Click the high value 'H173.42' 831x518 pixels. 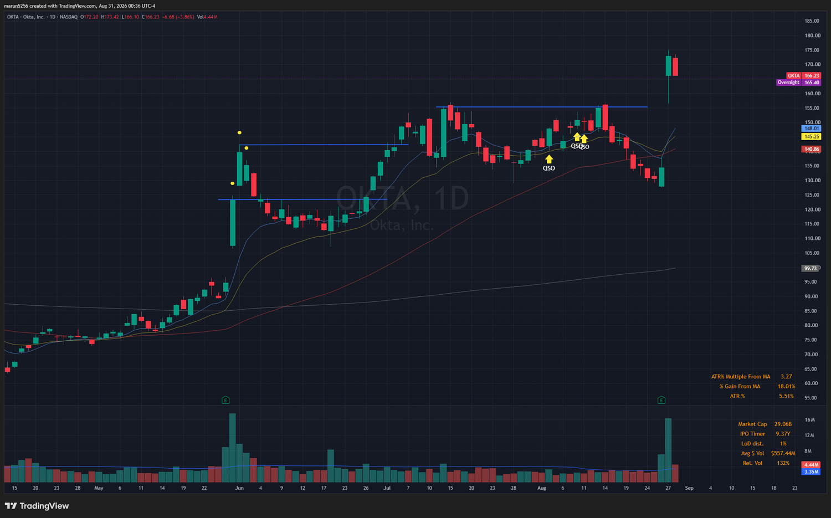point(110,17)
